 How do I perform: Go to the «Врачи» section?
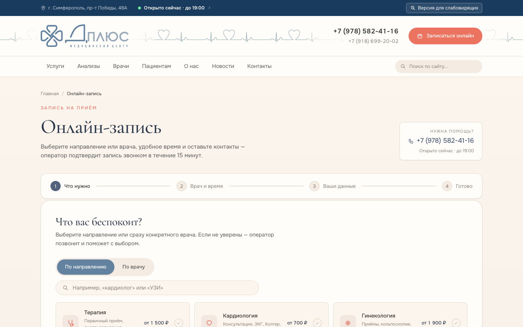121,66
